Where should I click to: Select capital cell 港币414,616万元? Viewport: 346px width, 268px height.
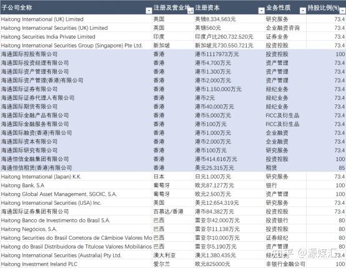(229, 159)
